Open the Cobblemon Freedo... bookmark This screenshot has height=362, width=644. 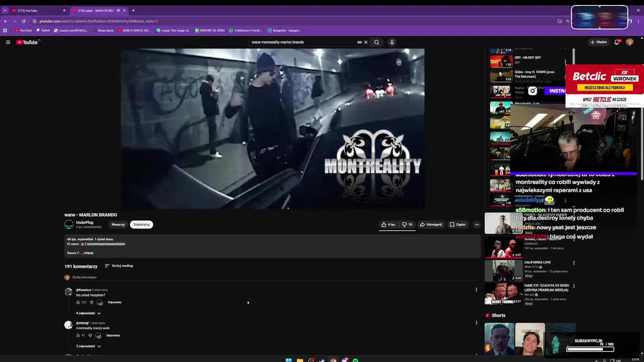tap(246, 30)
